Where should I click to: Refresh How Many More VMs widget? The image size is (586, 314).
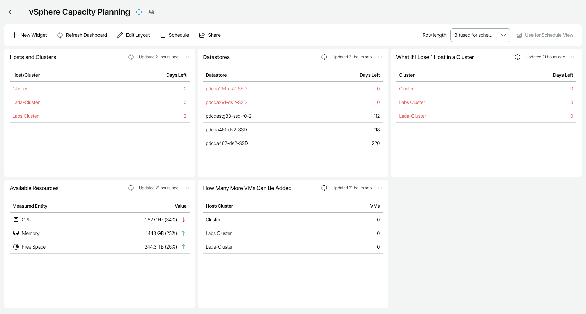tap(324, 188)
